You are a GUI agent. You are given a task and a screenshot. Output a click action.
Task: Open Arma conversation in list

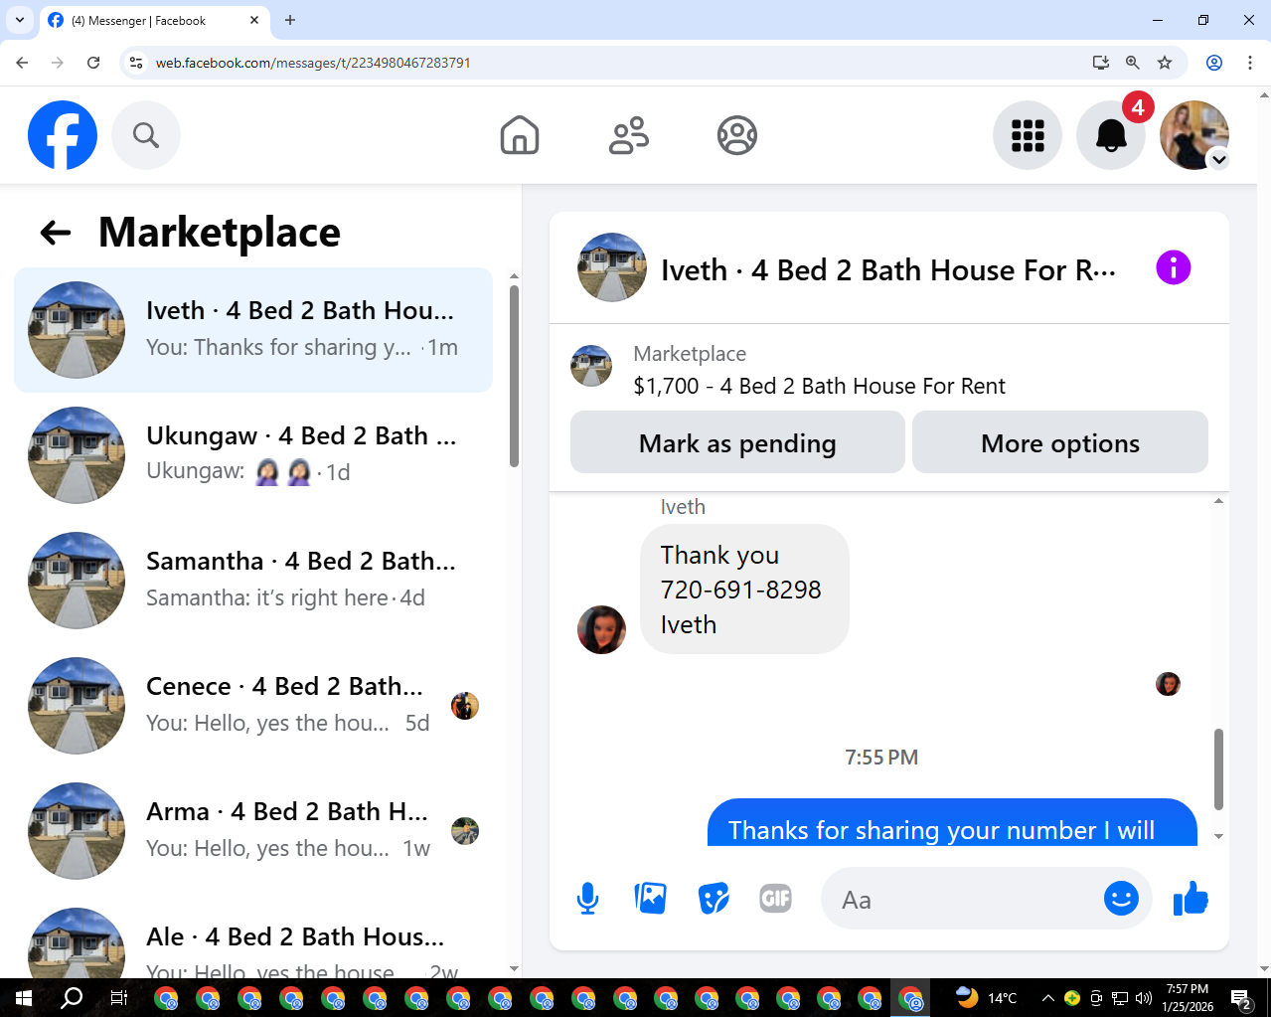253,831
